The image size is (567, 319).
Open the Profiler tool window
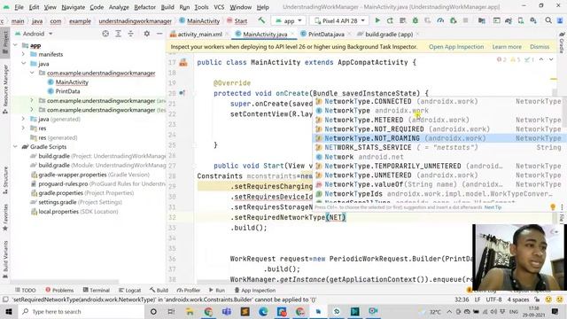coord(188,290)
